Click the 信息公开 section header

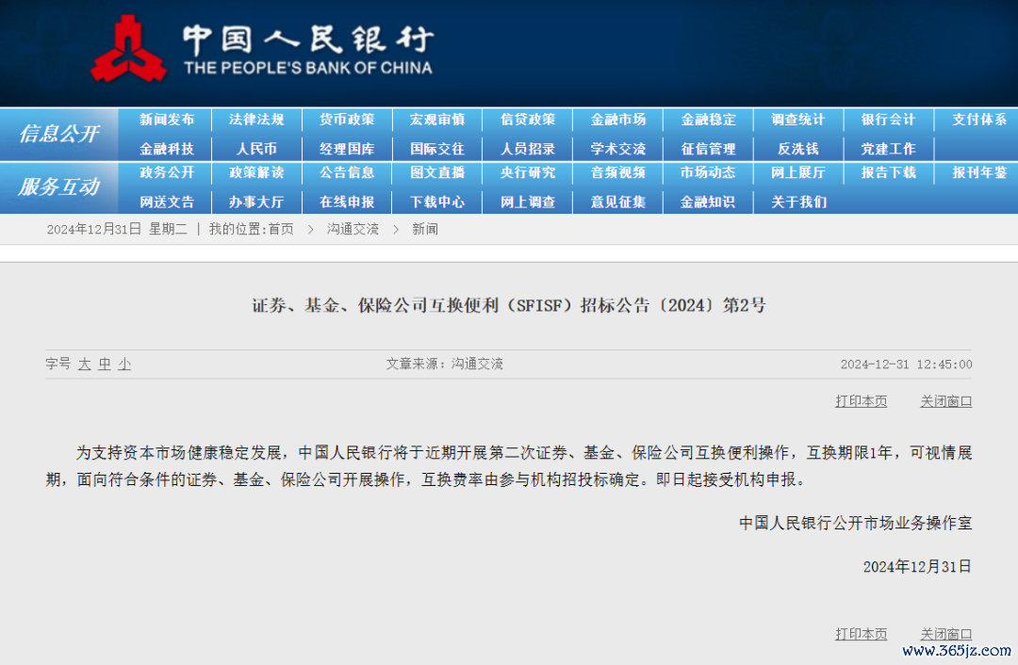click(59, 134)
